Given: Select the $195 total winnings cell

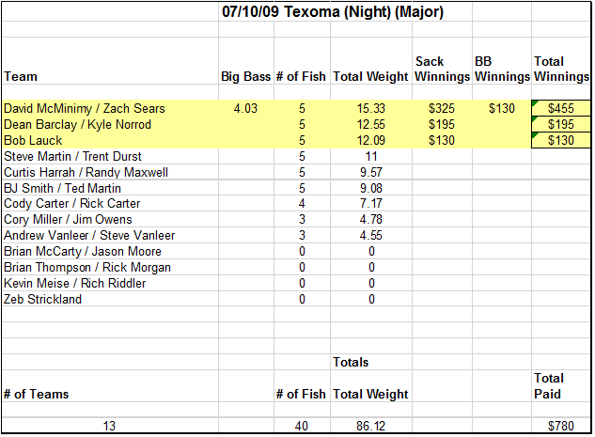Looking at the screenshot, I should (x=561, y=124).
